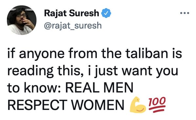196x120 pixels.
Task: Click the word is ending the first line
Action: pos(177,53)
